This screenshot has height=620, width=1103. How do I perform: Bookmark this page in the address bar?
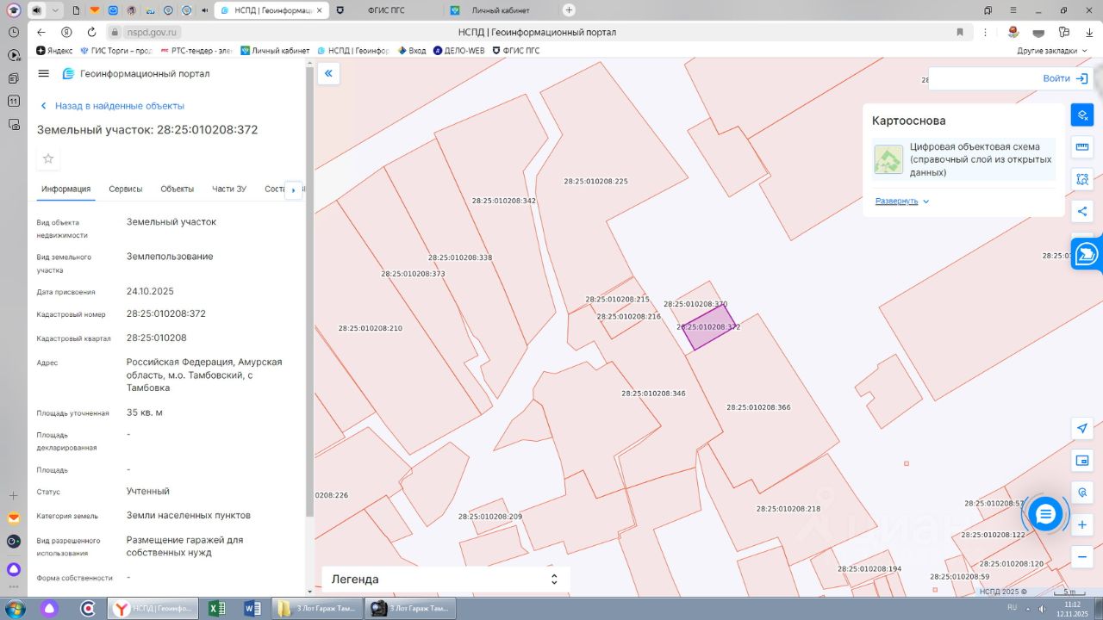pyautogui.click(x=960, y=32)
